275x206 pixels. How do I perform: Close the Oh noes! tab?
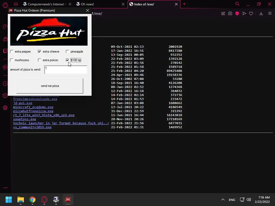point(123,4)
